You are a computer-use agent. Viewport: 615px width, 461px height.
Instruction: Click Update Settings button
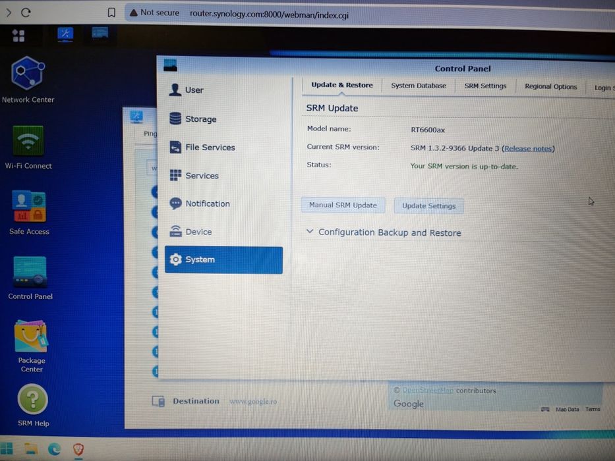point(428,205)
